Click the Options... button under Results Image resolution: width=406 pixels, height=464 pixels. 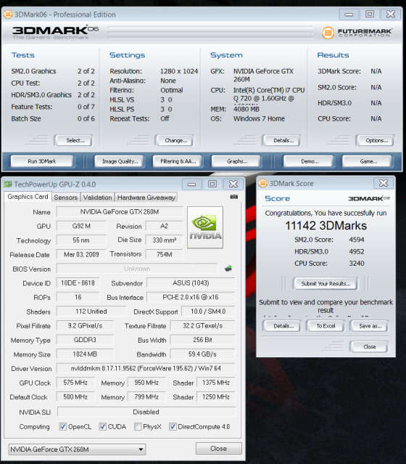coord(376,140)
